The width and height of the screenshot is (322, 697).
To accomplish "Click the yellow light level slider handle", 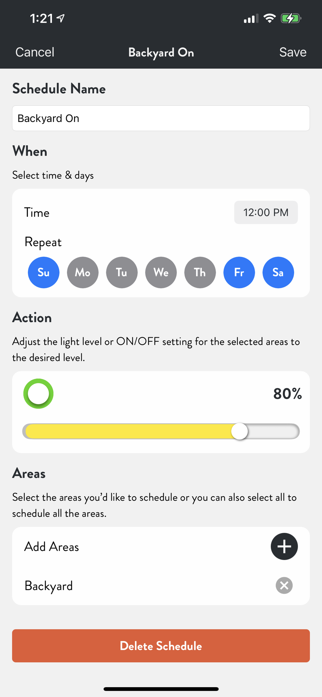I will [239, 431].
